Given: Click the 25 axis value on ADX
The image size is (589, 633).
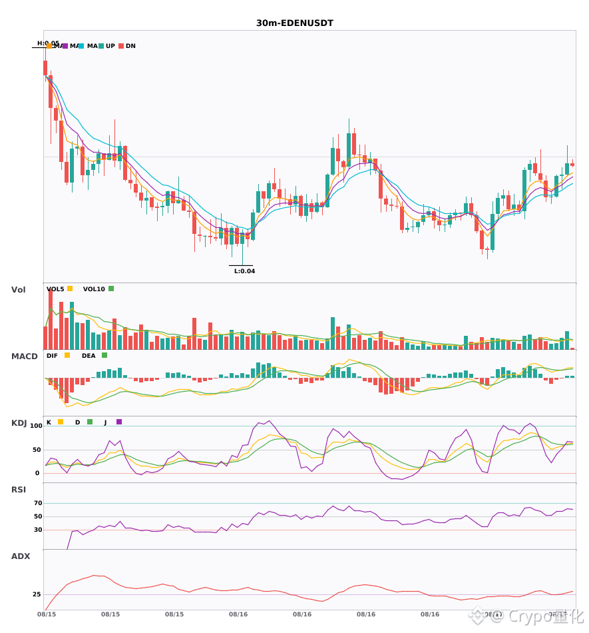Looking at the screenshot, I should pyautogui.click(x=37, y=594).
